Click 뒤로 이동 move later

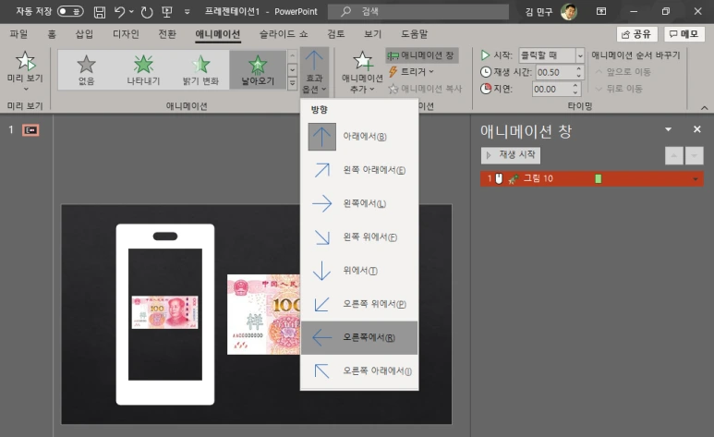click(x=620, y=89)
